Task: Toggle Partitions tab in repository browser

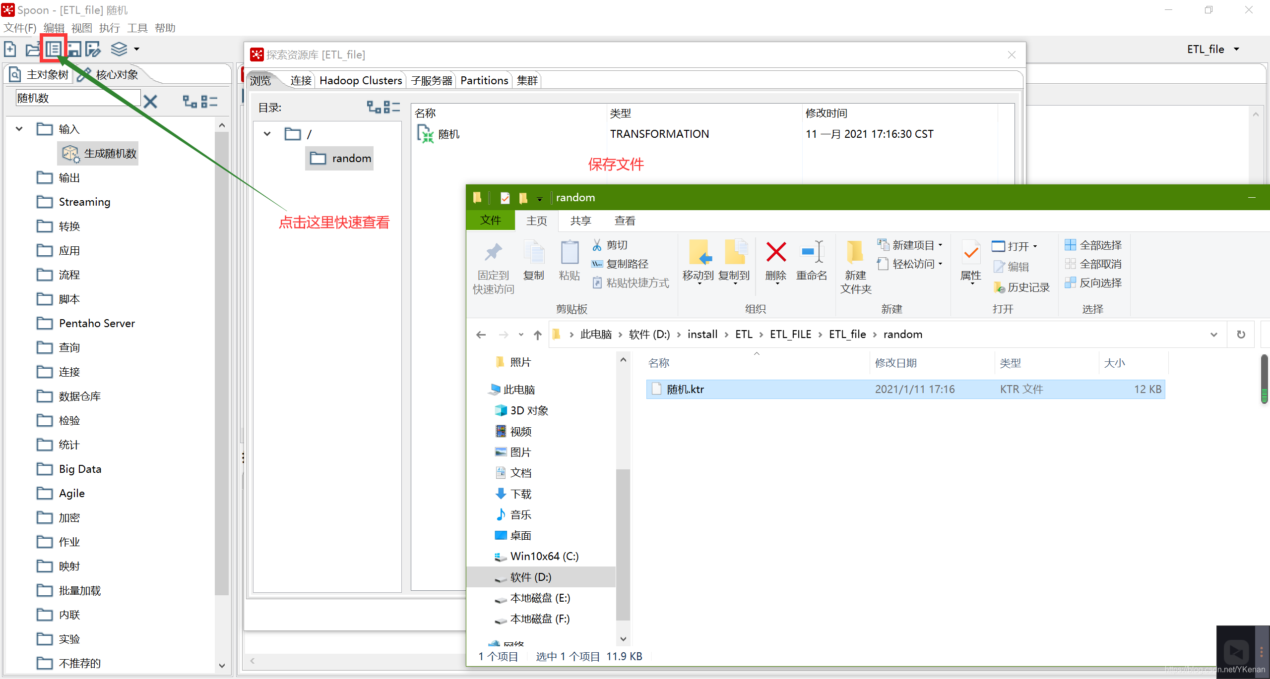Action: 485,80
